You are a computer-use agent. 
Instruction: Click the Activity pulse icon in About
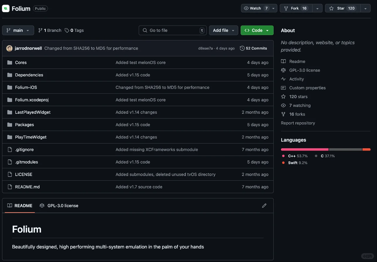[x=283, y=79]
